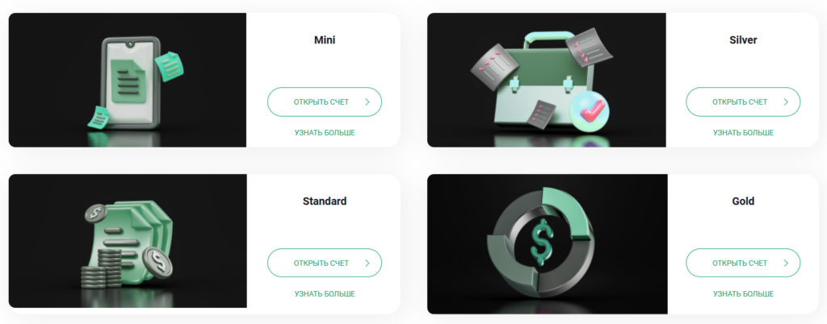Click the chevron arrow on Gold's button
Viewport: 827px width, 324px height.
(786, 264)
